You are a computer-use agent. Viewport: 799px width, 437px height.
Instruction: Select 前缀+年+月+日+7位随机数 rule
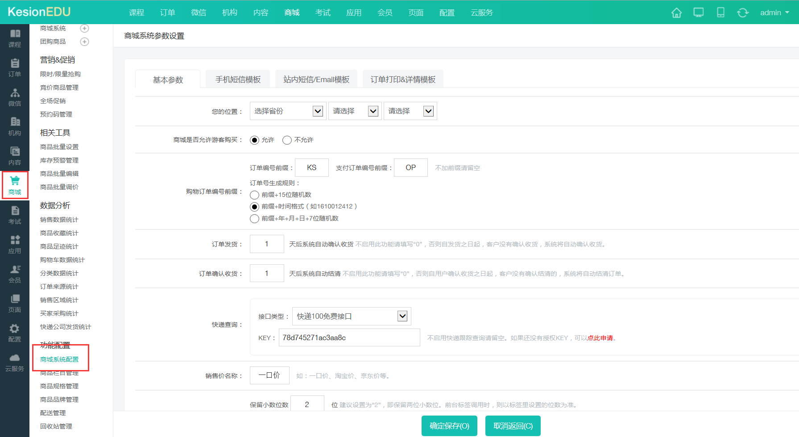(x=255, y=219)
